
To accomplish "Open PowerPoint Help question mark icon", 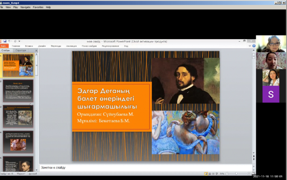I will tap(253, 46).
